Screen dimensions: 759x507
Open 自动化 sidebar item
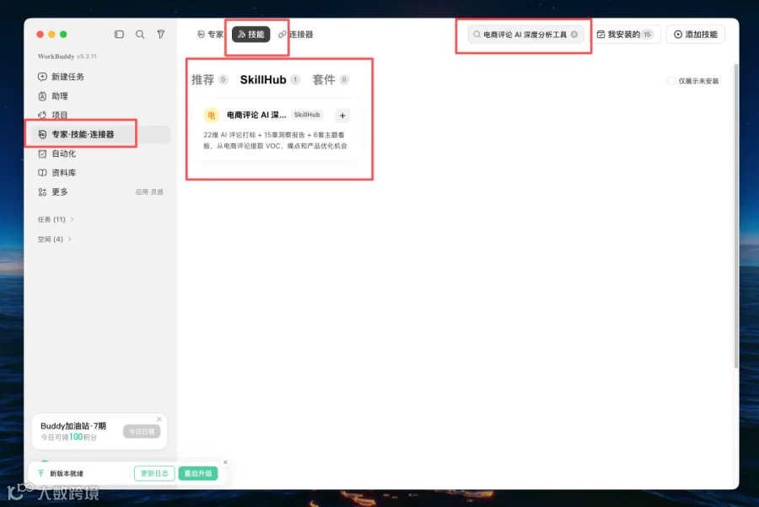pos(57,154)
